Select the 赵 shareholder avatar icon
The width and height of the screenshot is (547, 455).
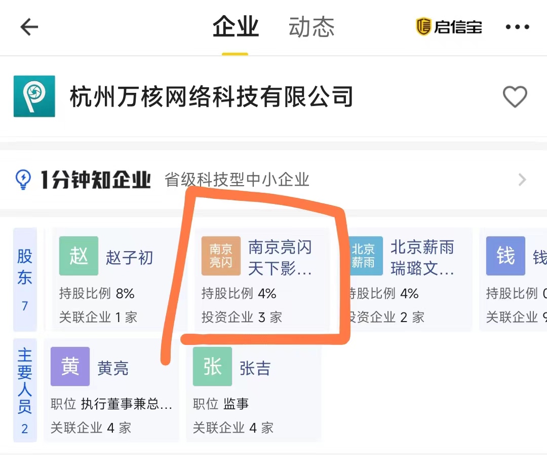coord(79,256)
